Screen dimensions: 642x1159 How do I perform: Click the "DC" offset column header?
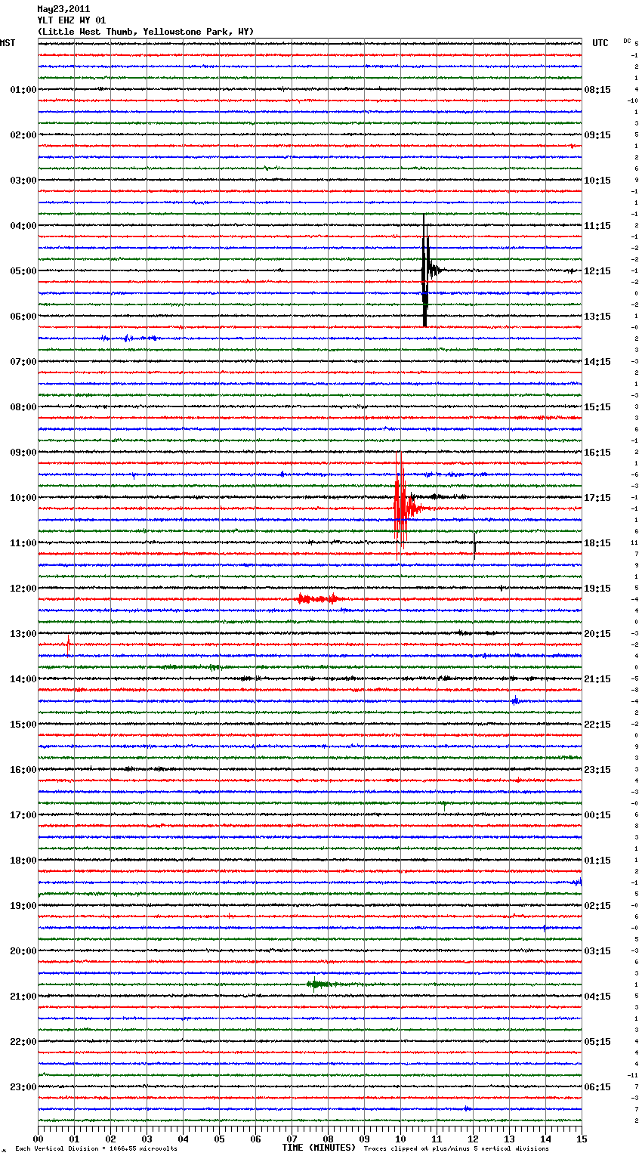click(x=627, y=40)
